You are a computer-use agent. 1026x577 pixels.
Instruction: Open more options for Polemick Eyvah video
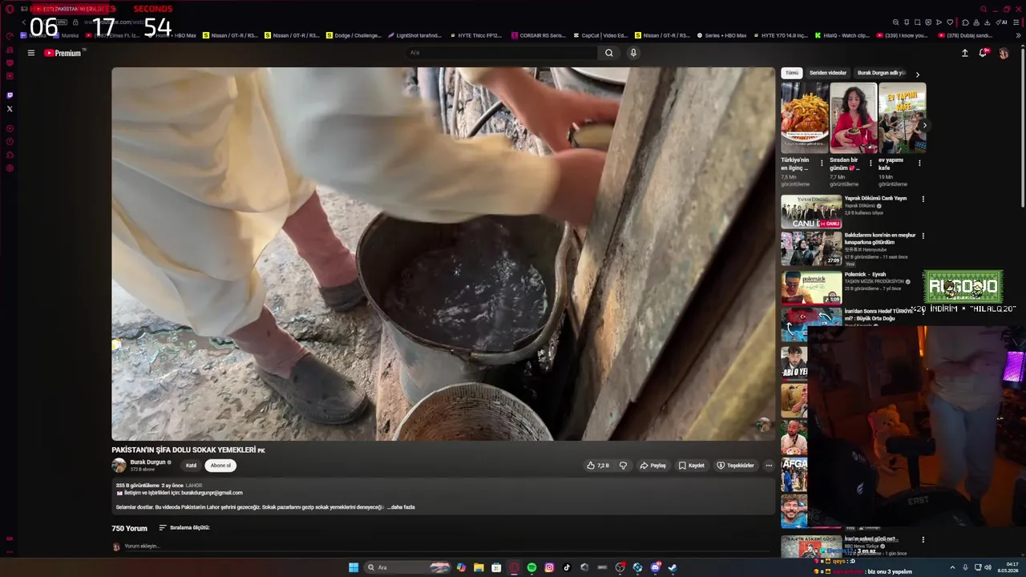point(923,275)
